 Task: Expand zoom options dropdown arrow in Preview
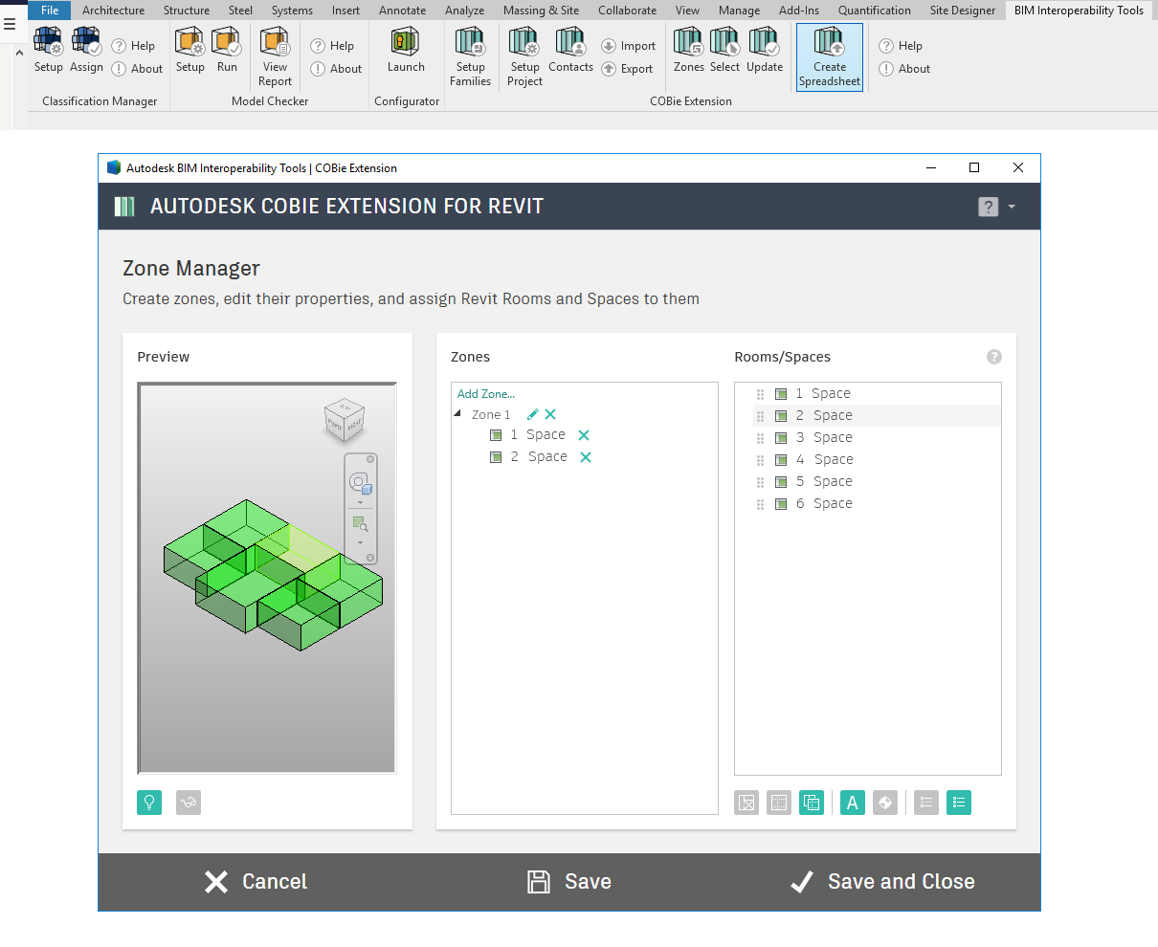[x=360, y=543]
